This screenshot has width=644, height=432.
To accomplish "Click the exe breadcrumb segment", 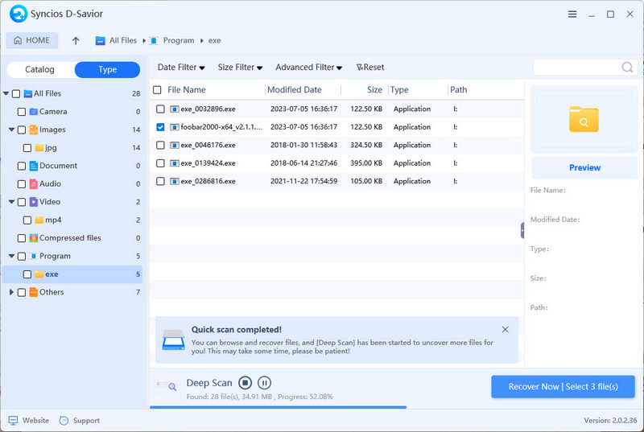I will (x=214, y=40).
